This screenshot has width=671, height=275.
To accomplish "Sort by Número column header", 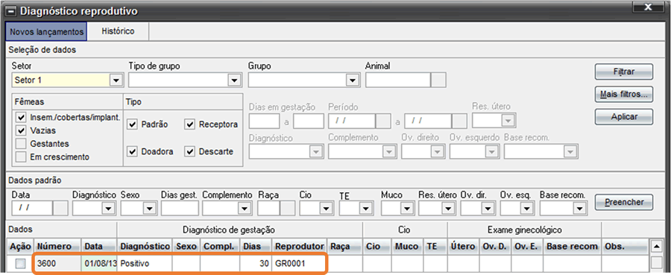I will pyautogui.click(x=57, y=247).
